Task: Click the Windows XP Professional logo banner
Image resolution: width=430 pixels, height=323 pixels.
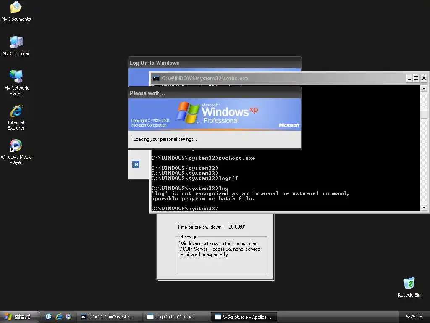Action: (215, 114)
